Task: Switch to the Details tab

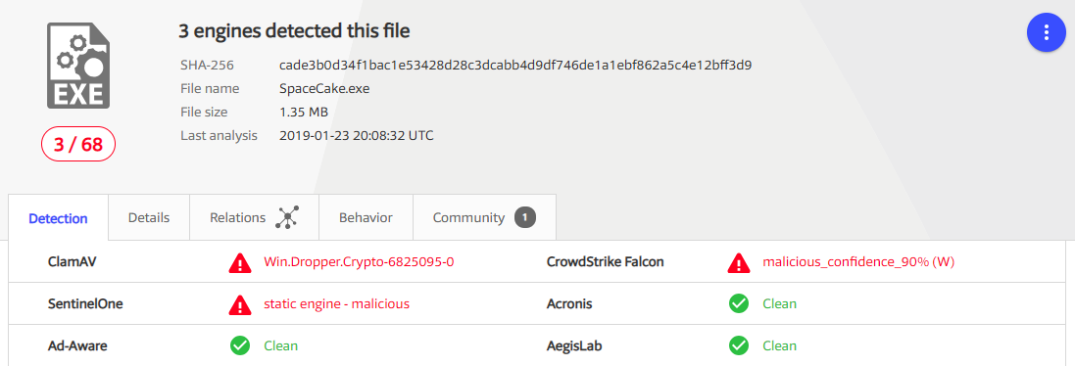Action: [149, 217]
